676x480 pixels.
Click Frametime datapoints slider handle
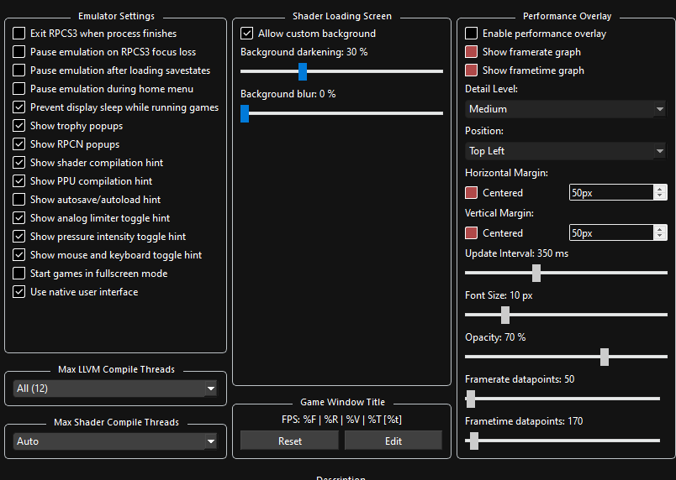coord(474,441)
